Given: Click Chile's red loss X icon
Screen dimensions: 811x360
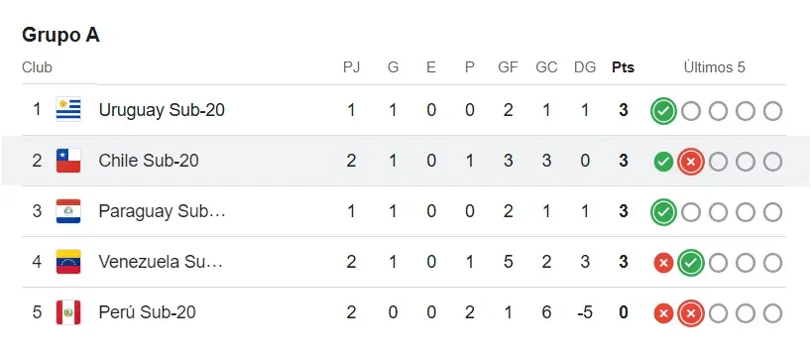Looking at the screenshot, I should (691, 162).
